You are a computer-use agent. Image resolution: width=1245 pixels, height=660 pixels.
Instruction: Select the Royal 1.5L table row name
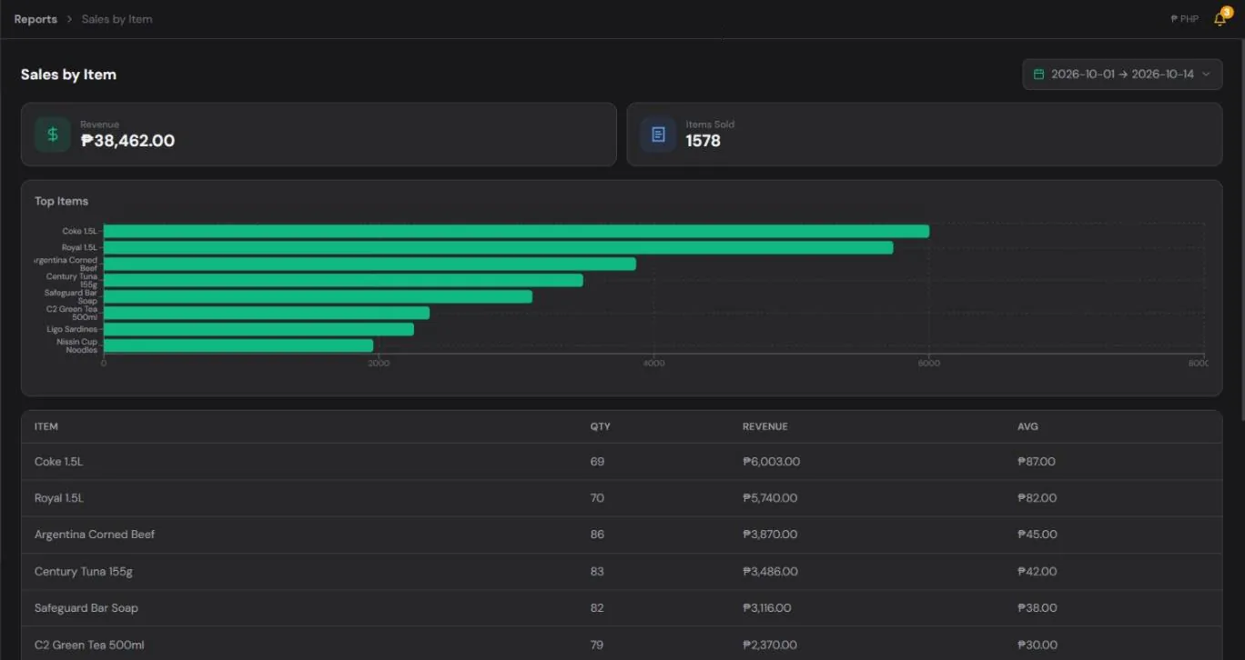[59, 498]
